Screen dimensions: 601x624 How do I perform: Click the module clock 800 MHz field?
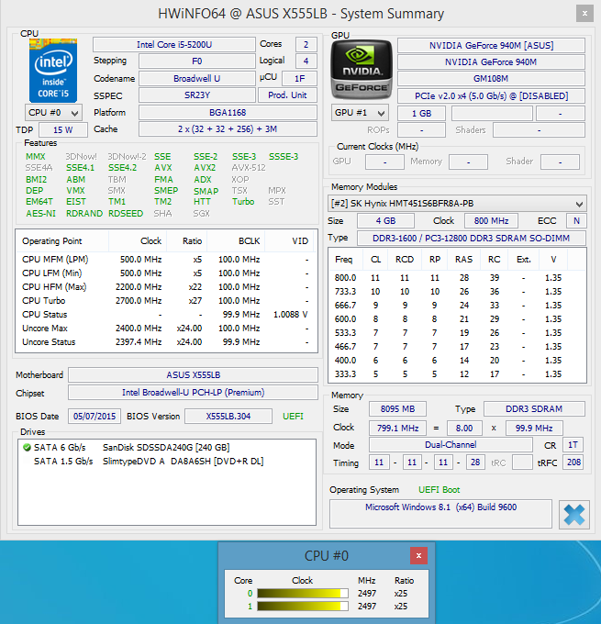pos(491,221)
